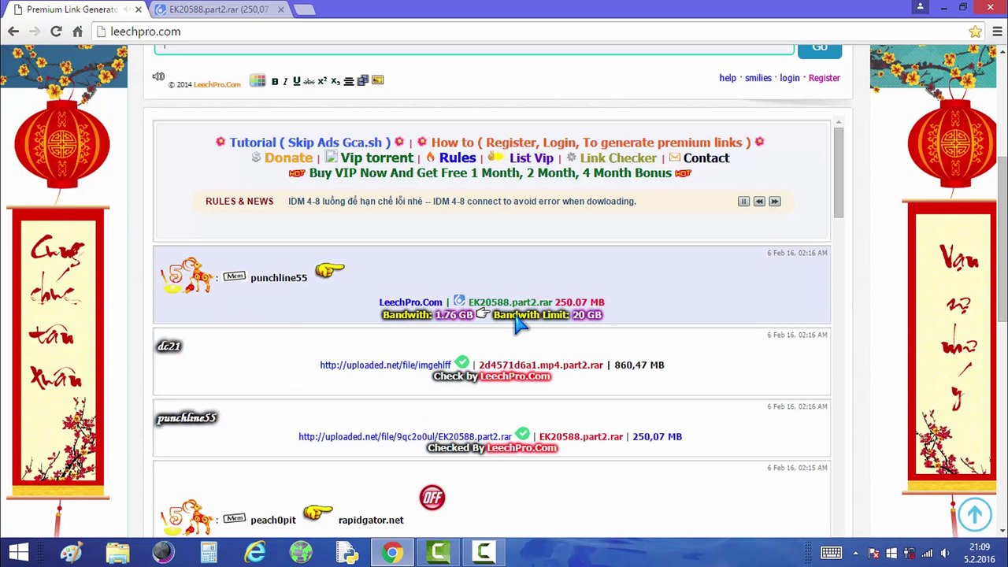Screen dimensions: 1008x567
Task: Apply italic formatting in chat toolbar
Action: pyautogui.click(x=285, y=81)
